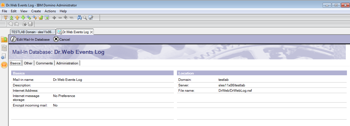Viewport: 350px width, 126px height.
Task: Open the Actions menu
Action: [x=50, y=11]
